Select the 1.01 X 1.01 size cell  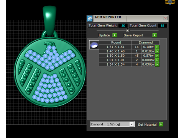[115, 60]
